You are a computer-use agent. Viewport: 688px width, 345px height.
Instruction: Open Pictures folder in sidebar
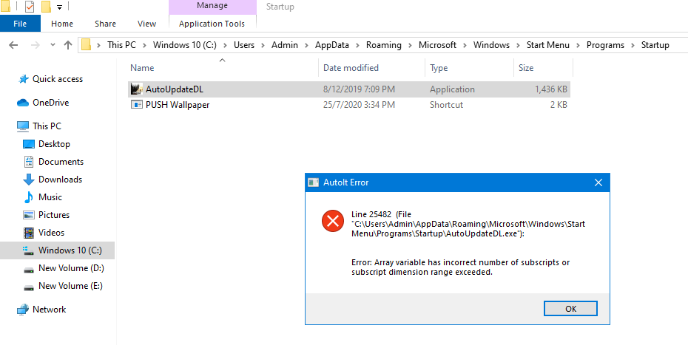click(x=54, y=215)
